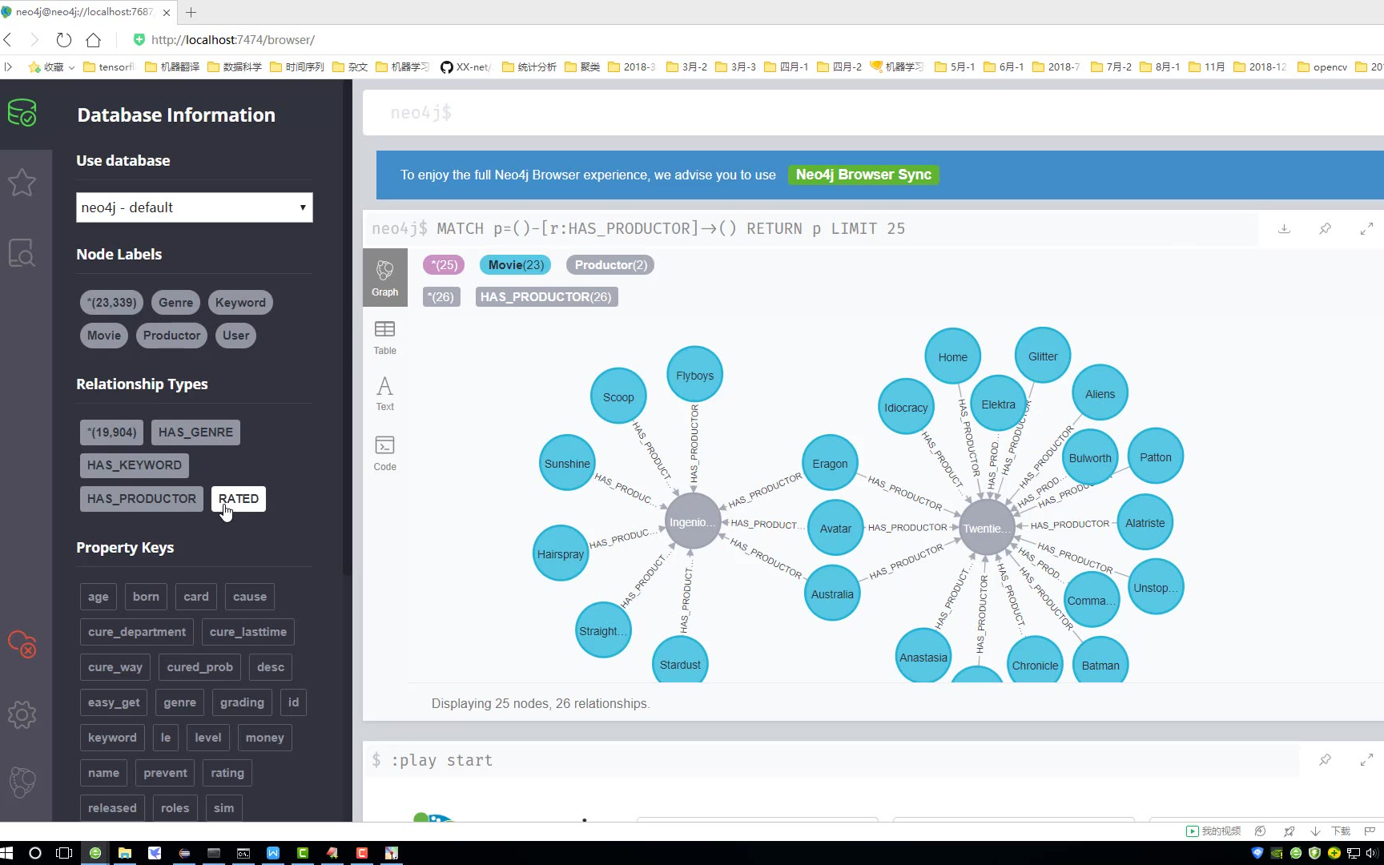The height and width of the screenshot is (865, 1384).
Task: Close the neo4j browser tab
Action: click(x=166, y=12)
